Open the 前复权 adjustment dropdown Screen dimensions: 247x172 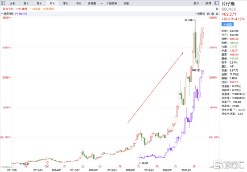pyautogui.click(x=200, y=14)
